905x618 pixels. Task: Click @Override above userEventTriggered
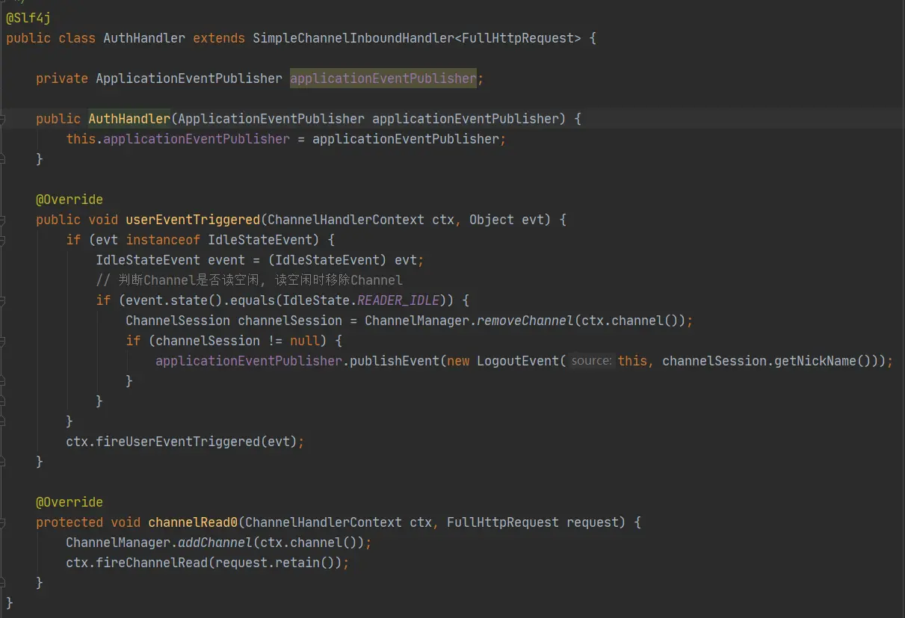point(70,200)
